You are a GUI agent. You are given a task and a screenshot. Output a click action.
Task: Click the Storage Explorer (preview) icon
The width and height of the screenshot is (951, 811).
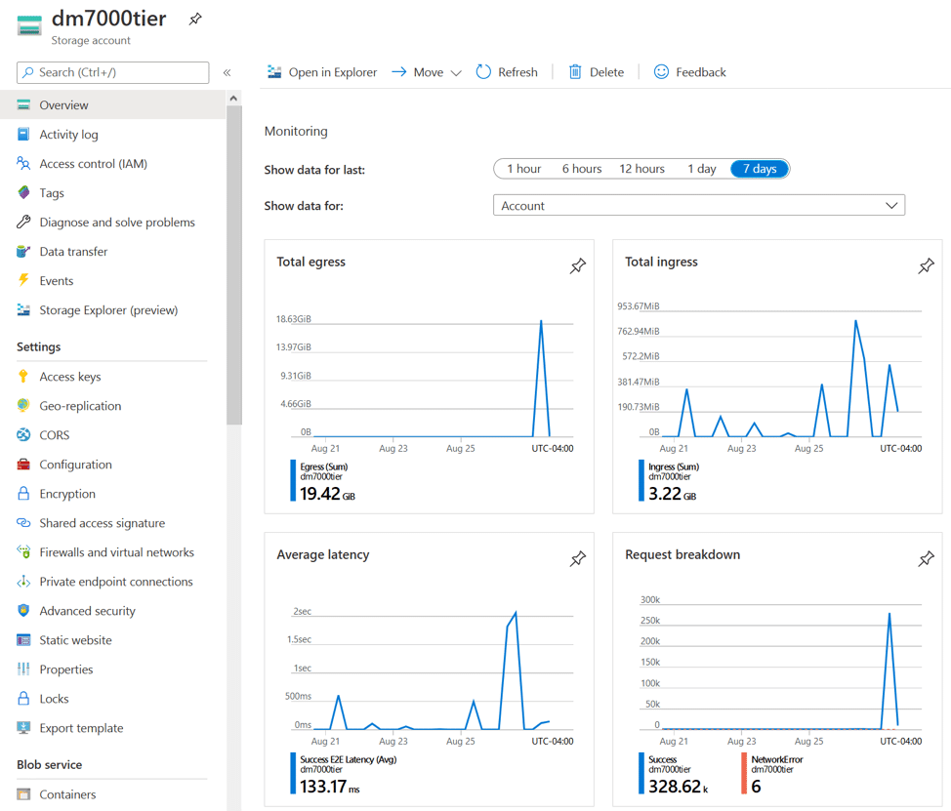(x=23, y=309)
